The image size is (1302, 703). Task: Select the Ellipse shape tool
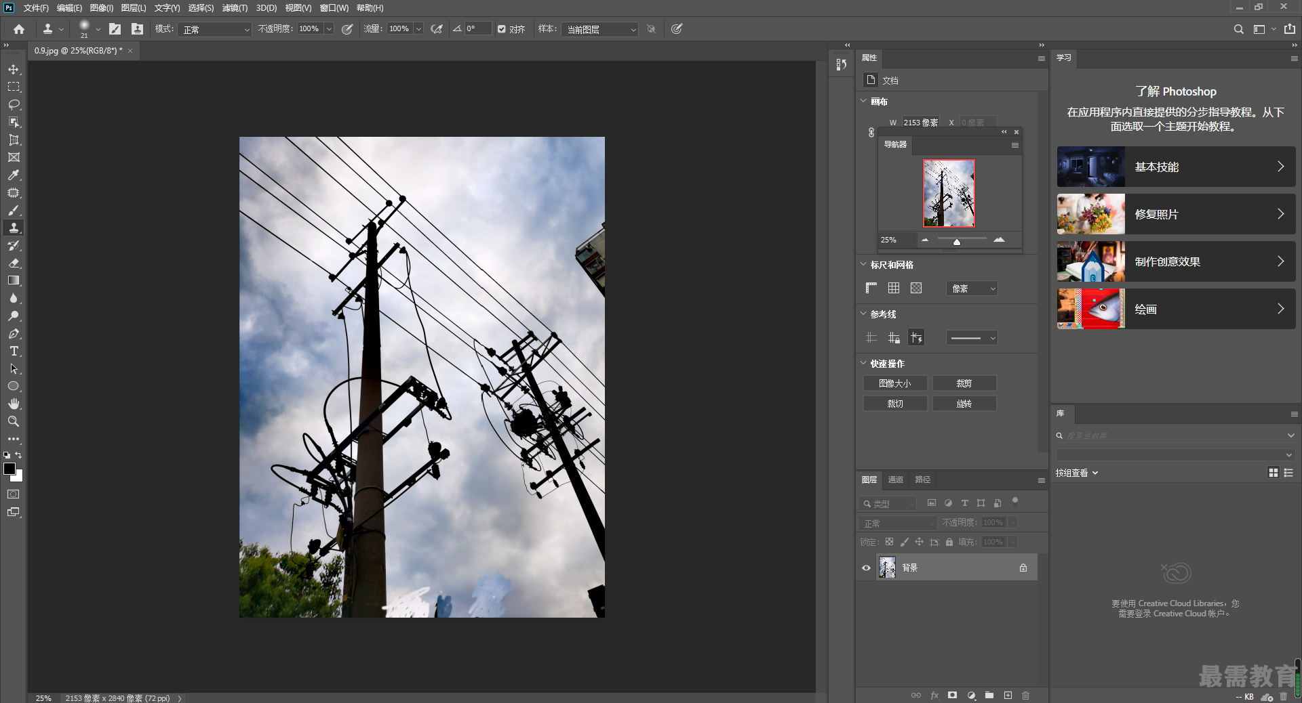[x=14, y=386]
